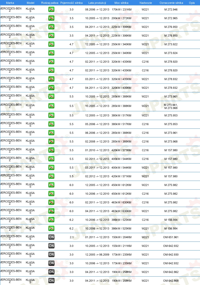
Task: Click the petrol icon in the 'M 273.961, M 273.968' row
Action: (51, 106)
